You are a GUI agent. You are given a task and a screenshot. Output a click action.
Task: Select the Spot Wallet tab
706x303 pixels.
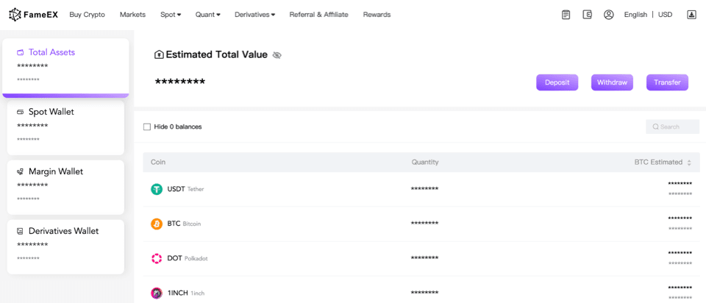point(65,126)
